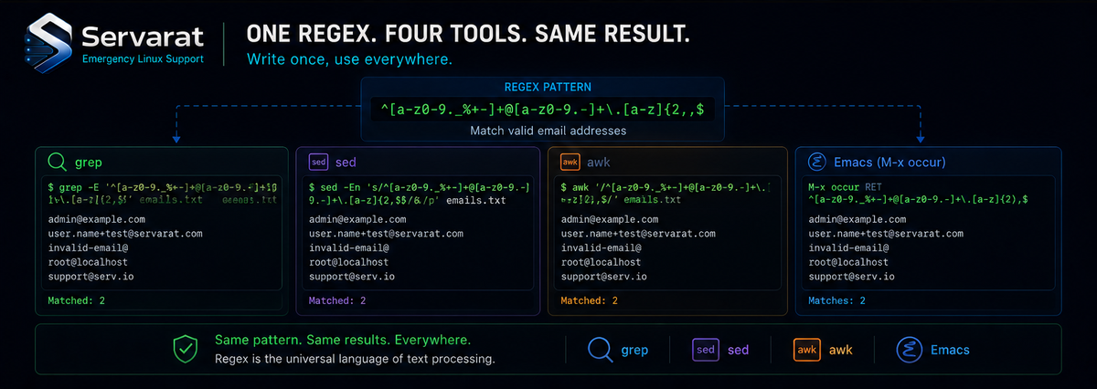Click the 'awk' label in the bottom bar

(840, 349)
